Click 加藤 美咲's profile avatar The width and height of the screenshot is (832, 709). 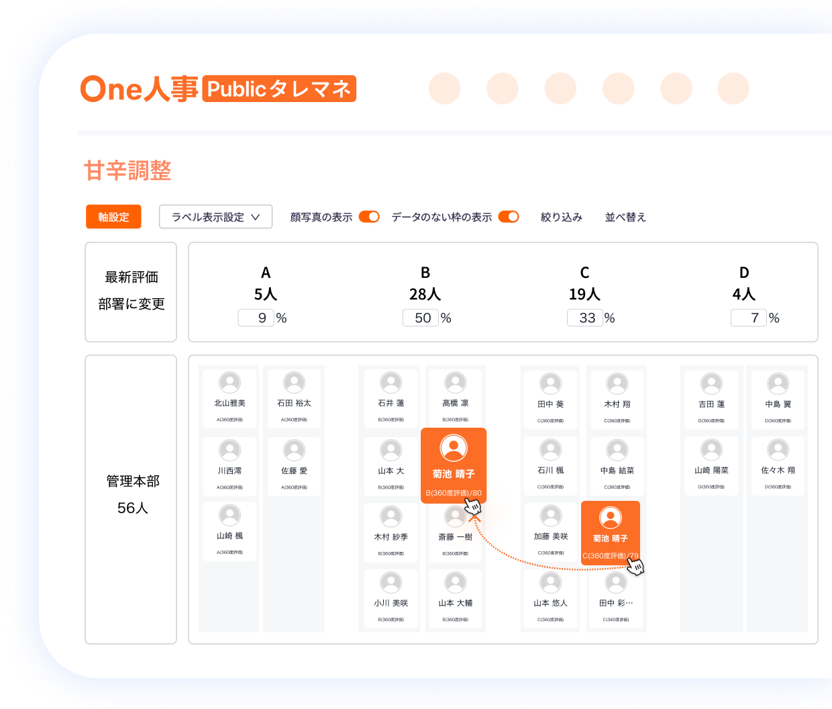point(550,516)
